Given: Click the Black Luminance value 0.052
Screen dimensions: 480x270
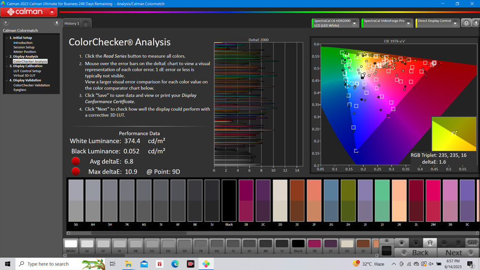Looking at the screenshot, I should point(131,151).
